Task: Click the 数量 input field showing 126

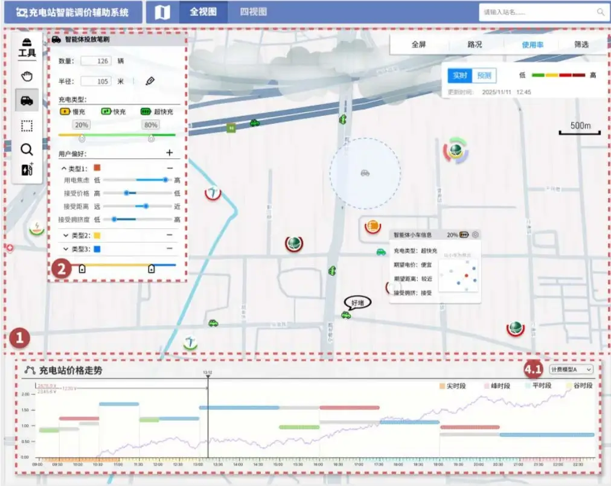Action: (x=96, y=61)
